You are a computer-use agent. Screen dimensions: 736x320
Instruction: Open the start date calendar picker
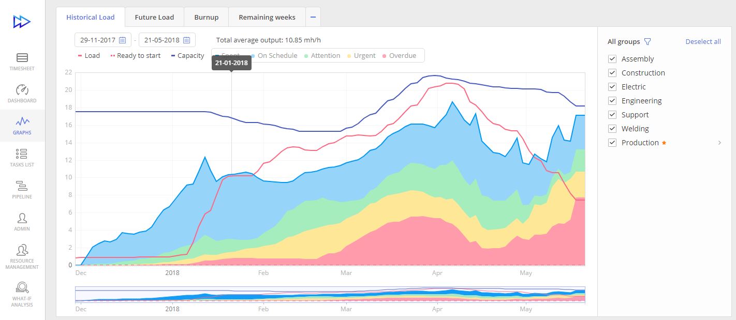(x=122, y=39)
